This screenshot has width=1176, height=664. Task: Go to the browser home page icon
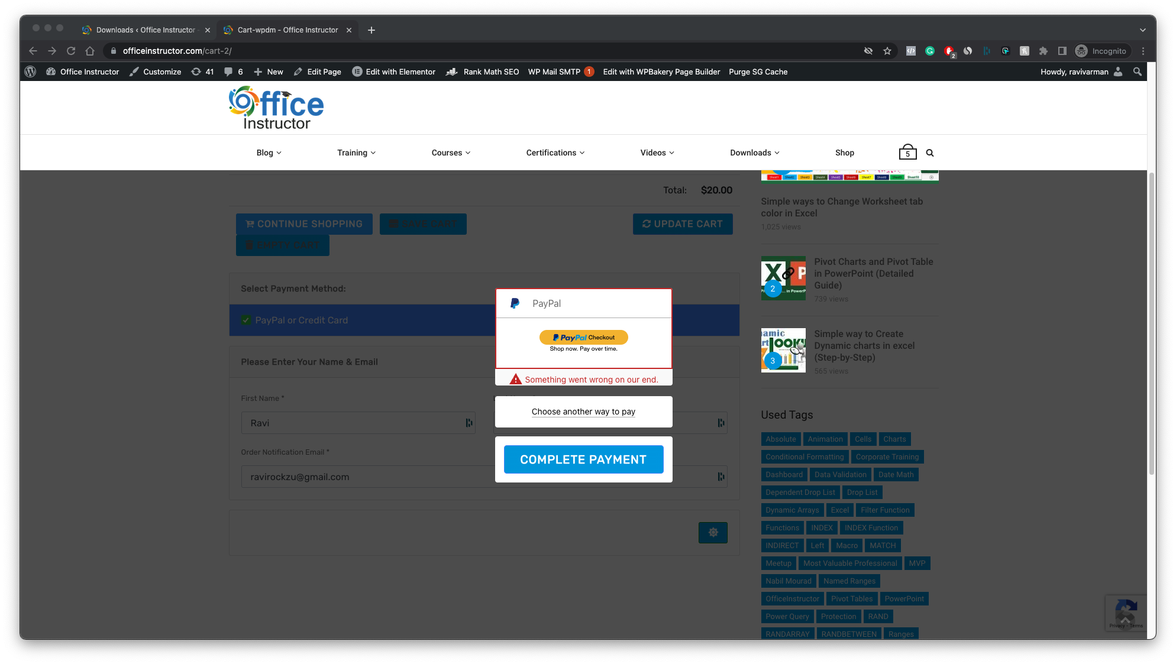click(90, 51)
